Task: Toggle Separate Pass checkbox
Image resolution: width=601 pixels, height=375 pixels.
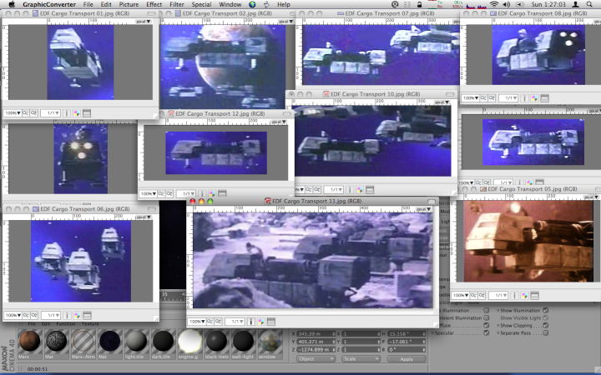Action: pyautogui.click(x=545, y=332)
